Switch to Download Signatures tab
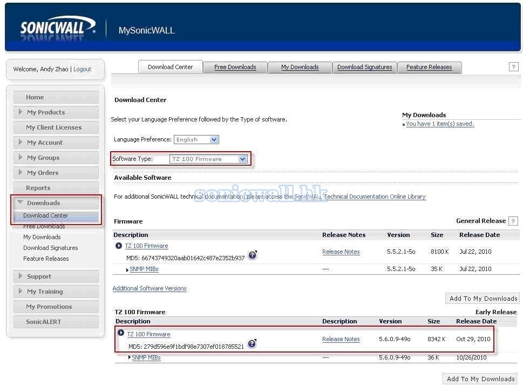This screenshot has width=523, height=386. tap(364, 67)
